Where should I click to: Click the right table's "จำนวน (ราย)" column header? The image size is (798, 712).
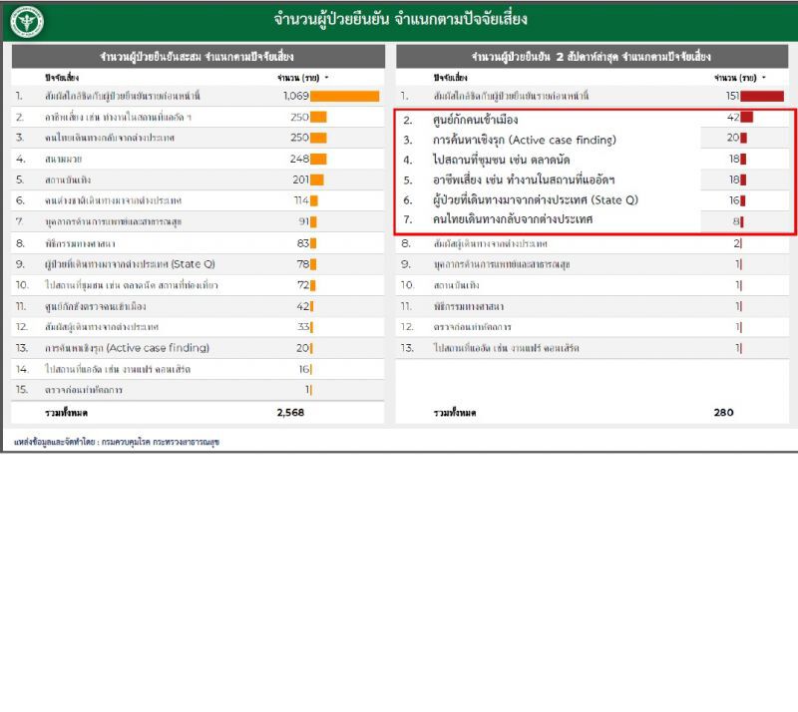point(735,78)
